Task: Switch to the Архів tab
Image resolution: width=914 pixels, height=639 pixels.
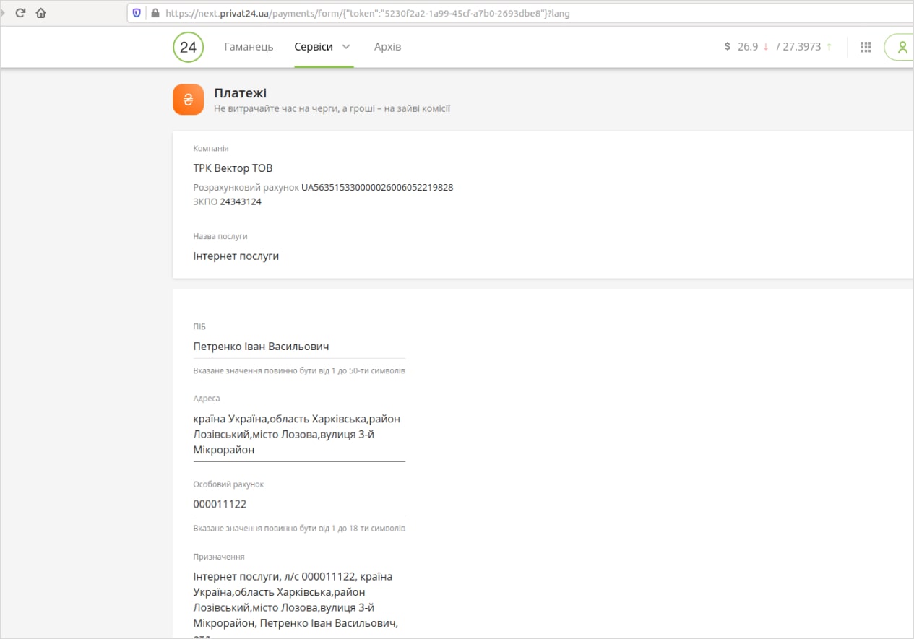Action: pyautogui.click(x=387, y=47)
